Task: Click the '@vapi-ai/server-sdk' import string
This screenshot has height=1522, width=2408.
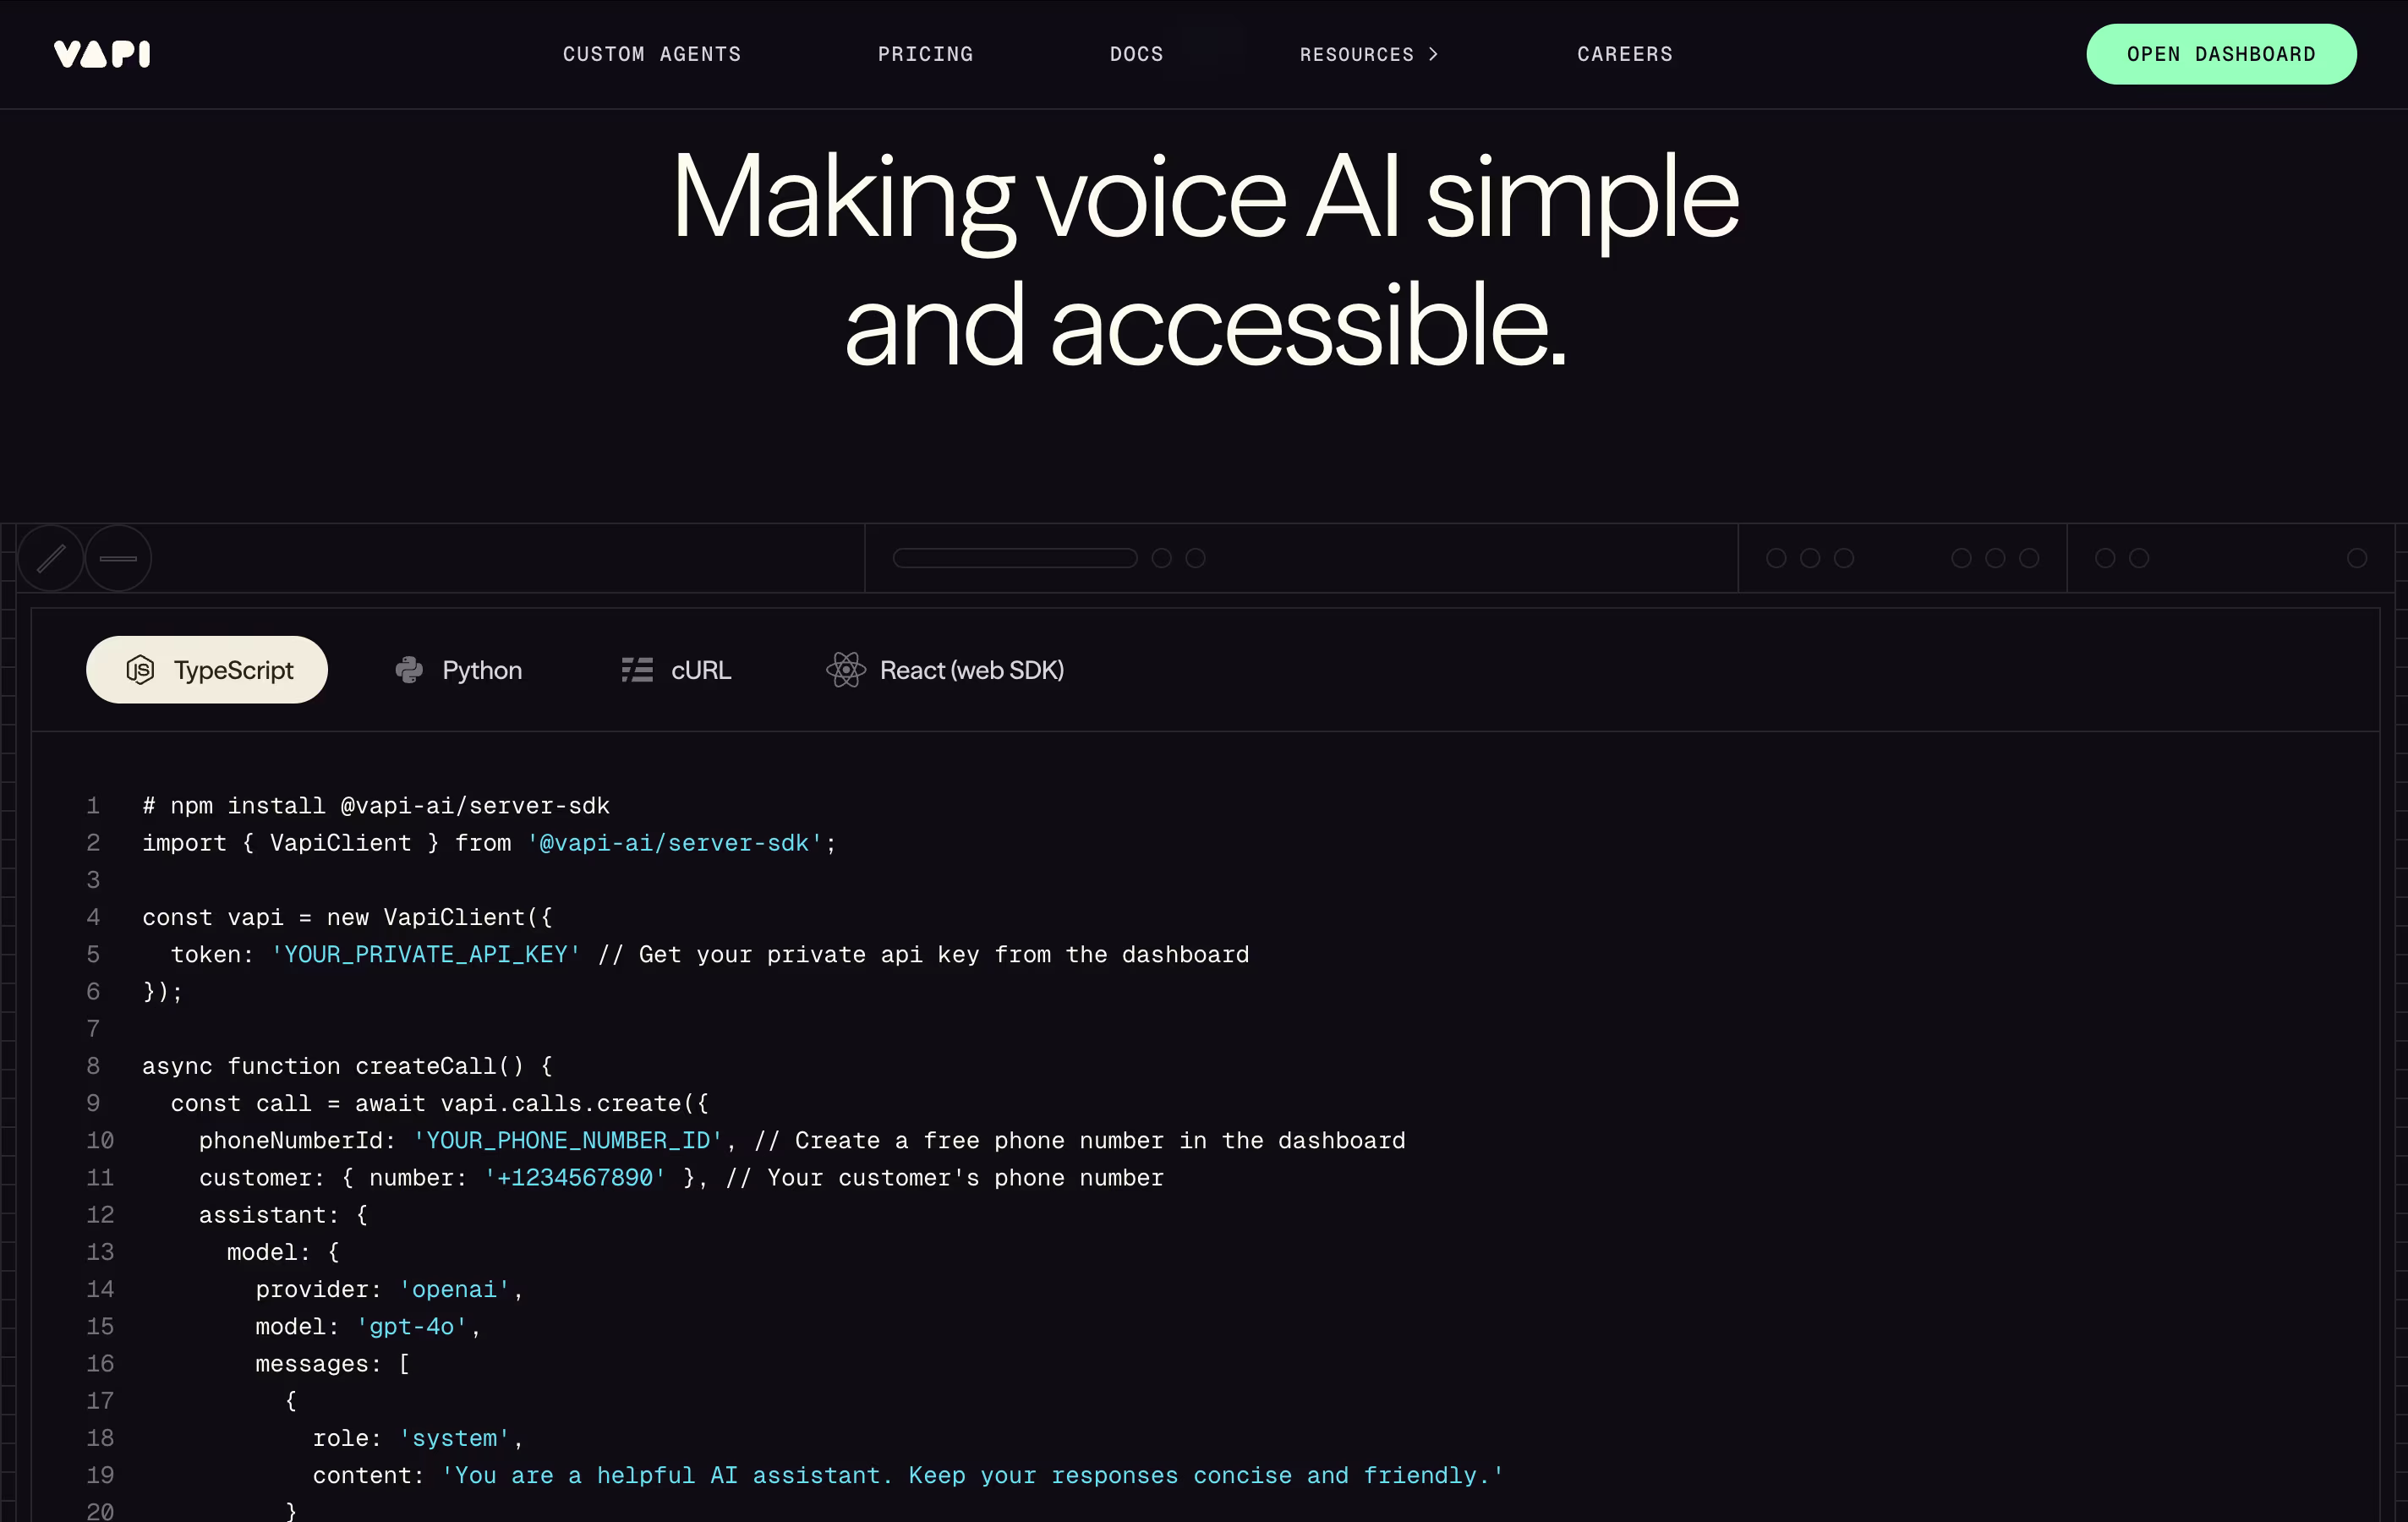Action: 675,843
